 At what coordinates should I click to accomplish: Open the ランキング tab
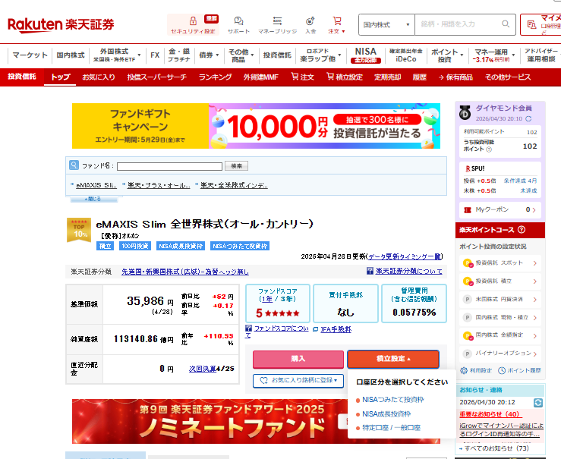point(215,77)
